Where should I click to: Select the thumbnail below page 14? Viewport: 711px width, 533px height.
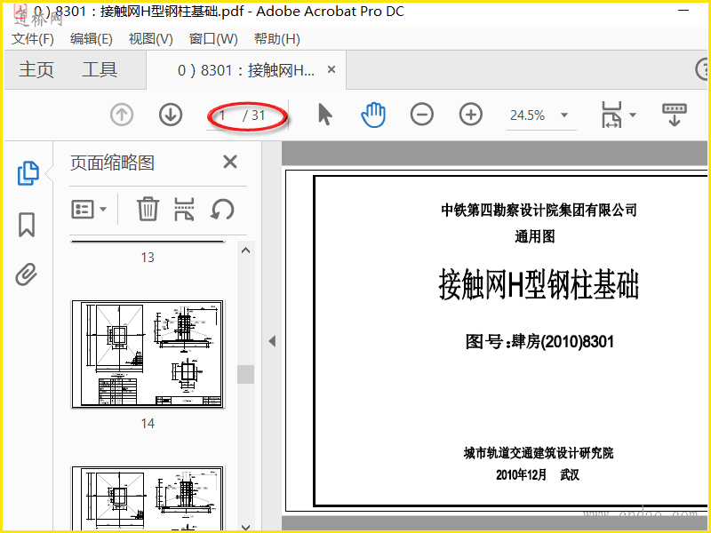tap(148, 497)
